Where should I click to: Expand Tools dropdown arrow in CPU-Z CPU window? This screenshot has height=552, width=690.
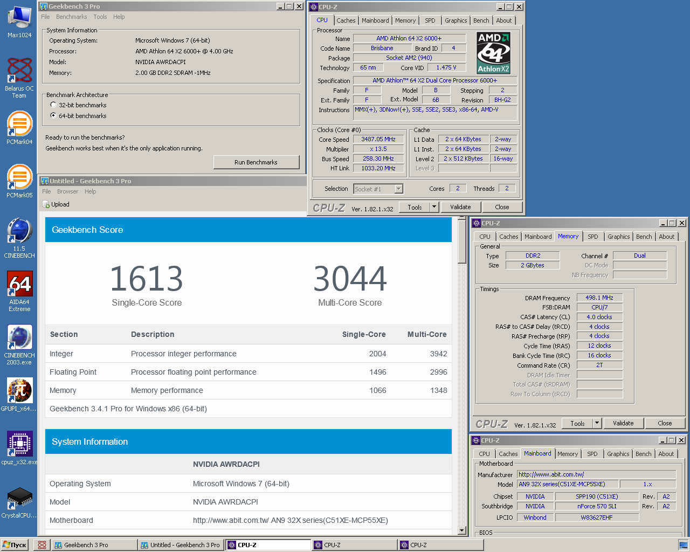point(434,207)
